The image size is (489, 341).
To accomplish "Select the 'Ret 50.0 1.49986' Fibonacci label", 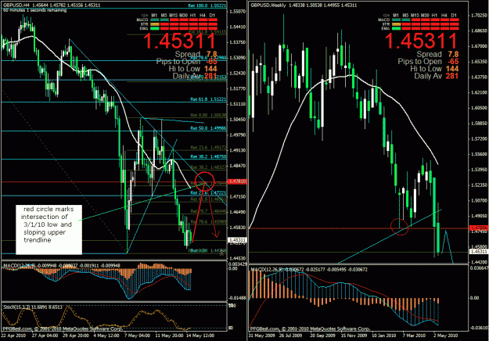I will click(208, 128).
